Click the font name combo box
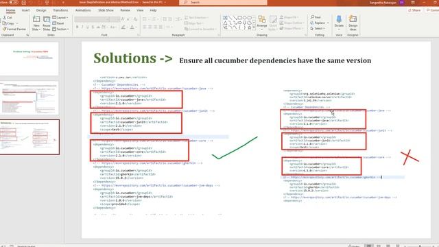The image size is (439, 247). pos(92,19)
